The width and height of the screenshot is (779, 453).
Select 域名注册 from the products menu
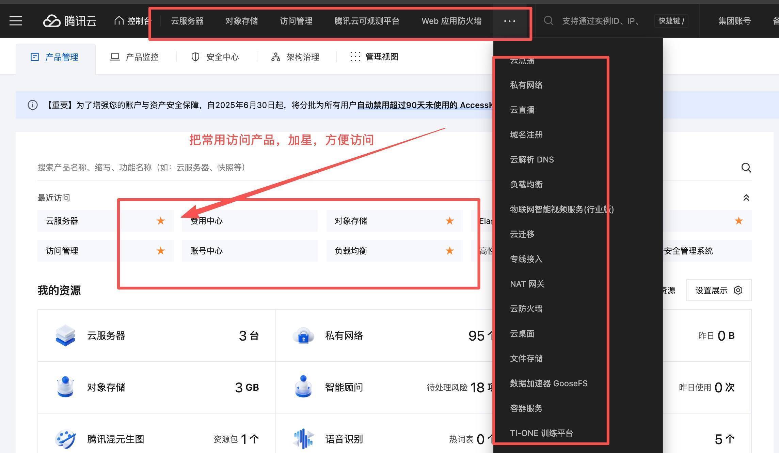coord(526,135)
